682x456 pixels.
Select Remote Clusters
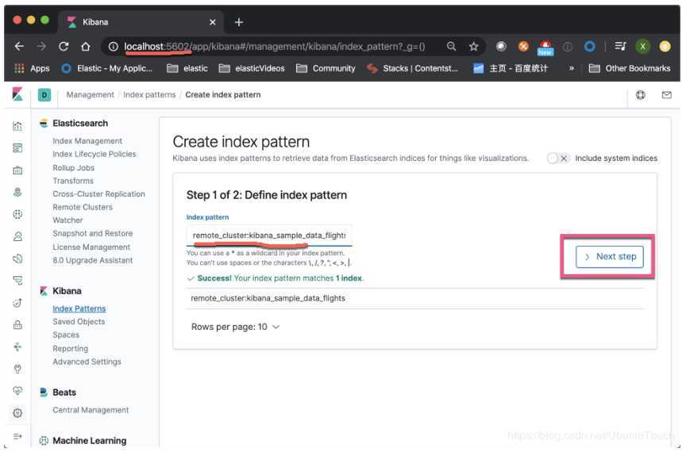click(x=83, y=207)
